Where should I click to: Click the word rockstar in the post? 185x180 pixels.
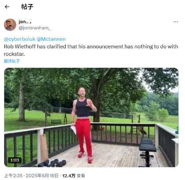14,54
